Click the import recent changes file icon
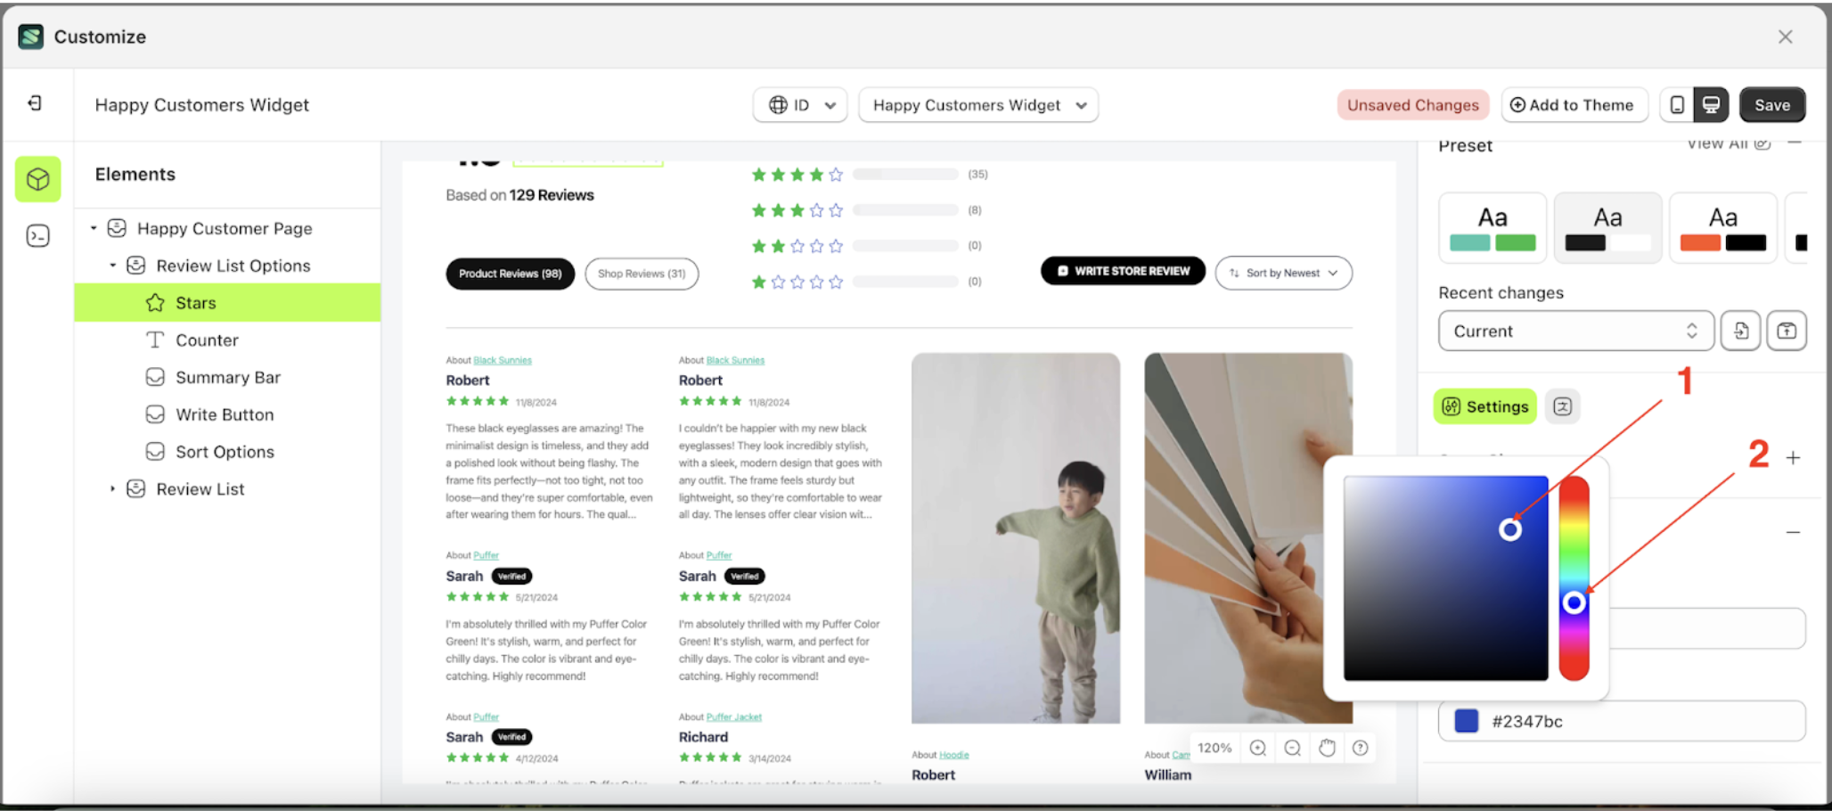Image resolution: width=1832 pixels, height=811 pixels. pyautogui.click(x=1740, y=331)
